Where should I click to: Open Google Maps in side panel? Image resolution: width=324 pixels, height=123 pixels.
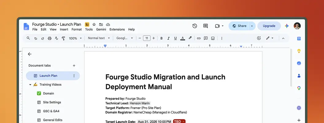point(299,88)
